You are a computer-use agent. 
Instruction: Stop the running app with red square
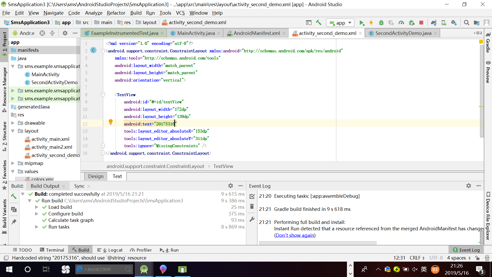tap(421, 23)
